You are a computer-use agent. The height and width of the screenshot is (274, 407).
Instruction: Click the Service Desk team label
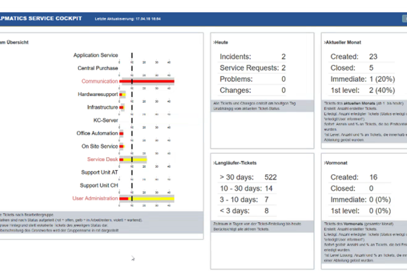(103, 159)
